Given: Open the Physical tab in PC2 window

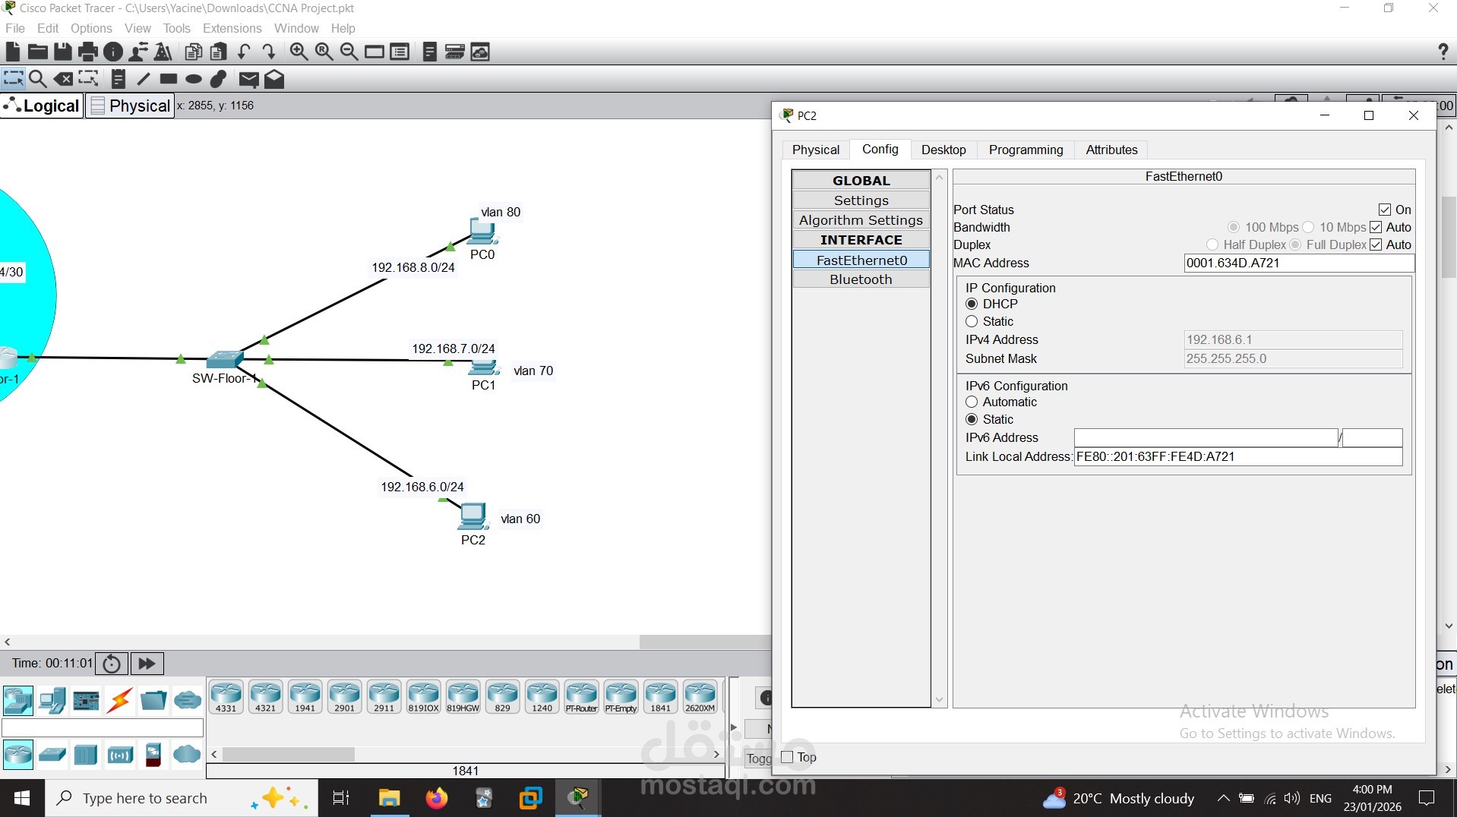Looking at the screenshot, I should pos(816,150).
